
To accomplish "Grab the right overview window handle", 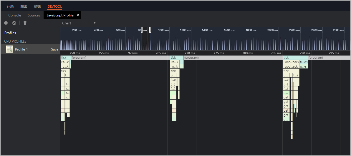I will tap(150, 30).
